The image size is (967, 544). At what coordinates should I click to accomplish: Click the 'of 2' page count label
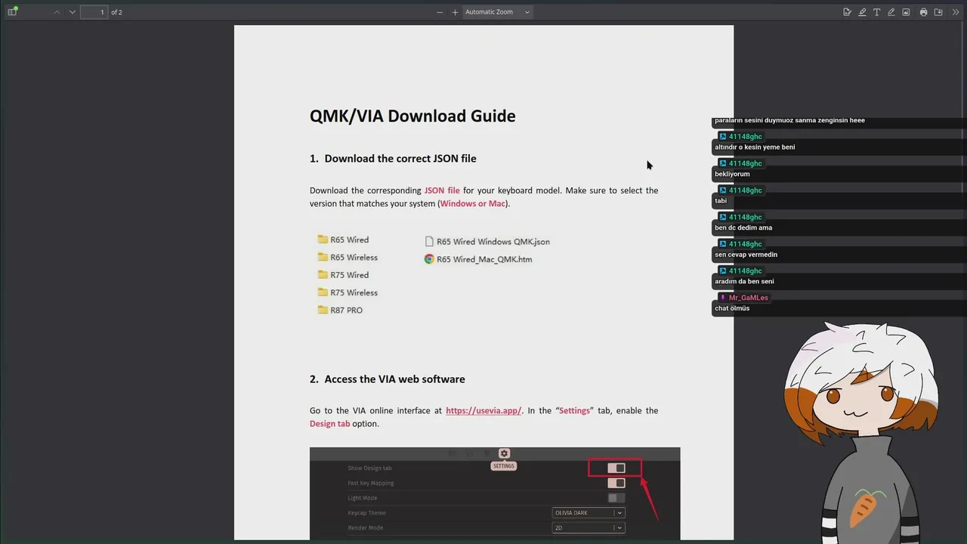tap(116, 12)
